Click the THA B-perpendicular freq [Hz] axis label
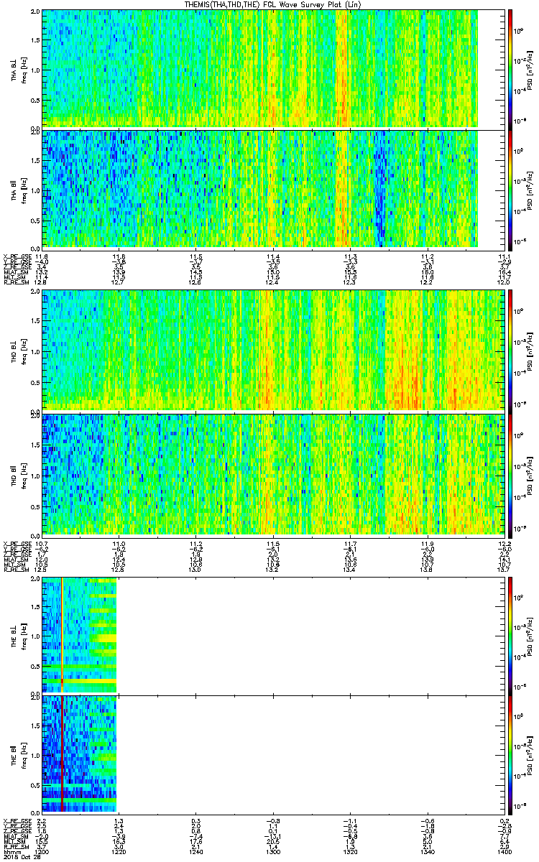The width and height of the screenshot is (539, 862). click(24, 69)
